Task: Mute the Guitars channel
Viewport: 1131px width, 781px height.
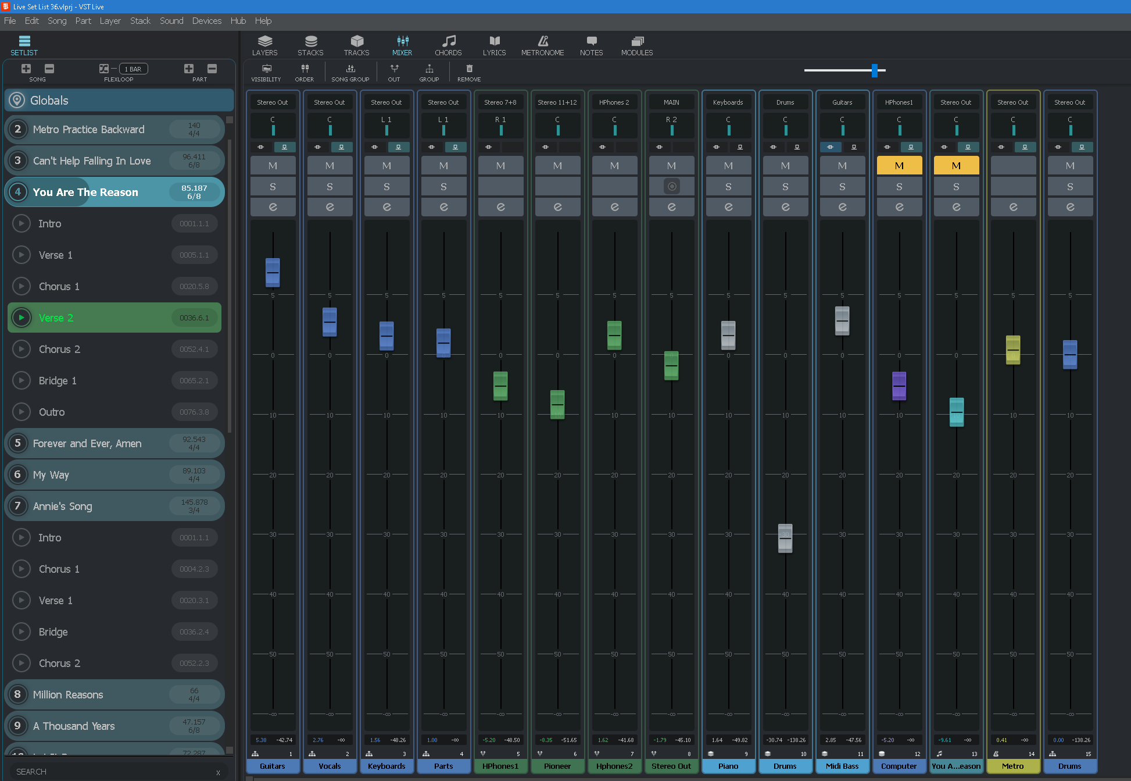Action: [x=273, y=166]
